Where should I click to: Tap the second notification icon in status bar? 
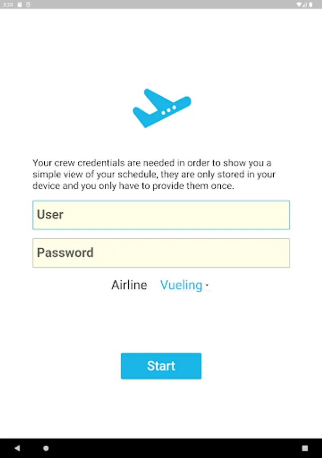point(28,4)
